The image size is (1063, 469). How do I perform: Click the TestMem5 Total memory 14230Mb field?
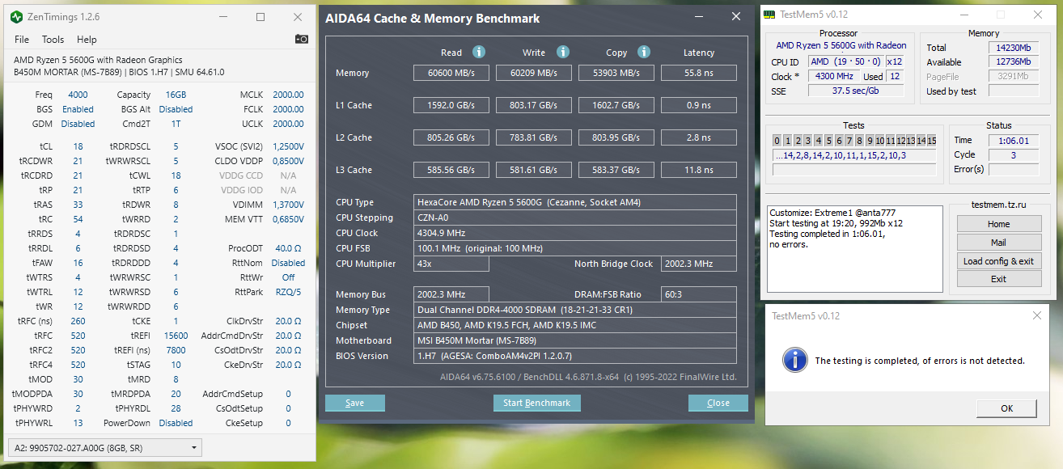point(1014,48)
